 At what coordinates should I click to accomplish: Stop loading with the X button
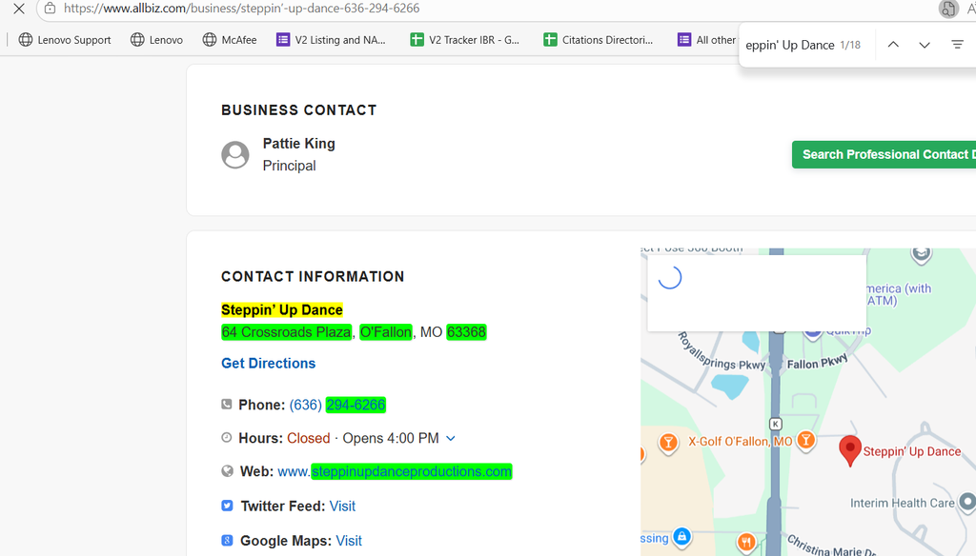[19, 9]
